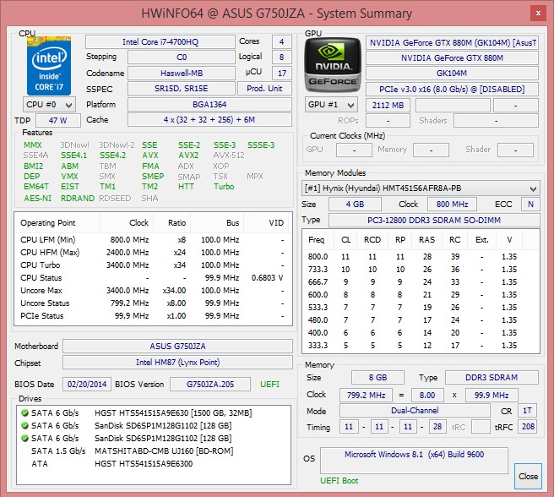This screenshot has height=497, width=554.
Task: Click the ECC value N field
Action: 530,204
